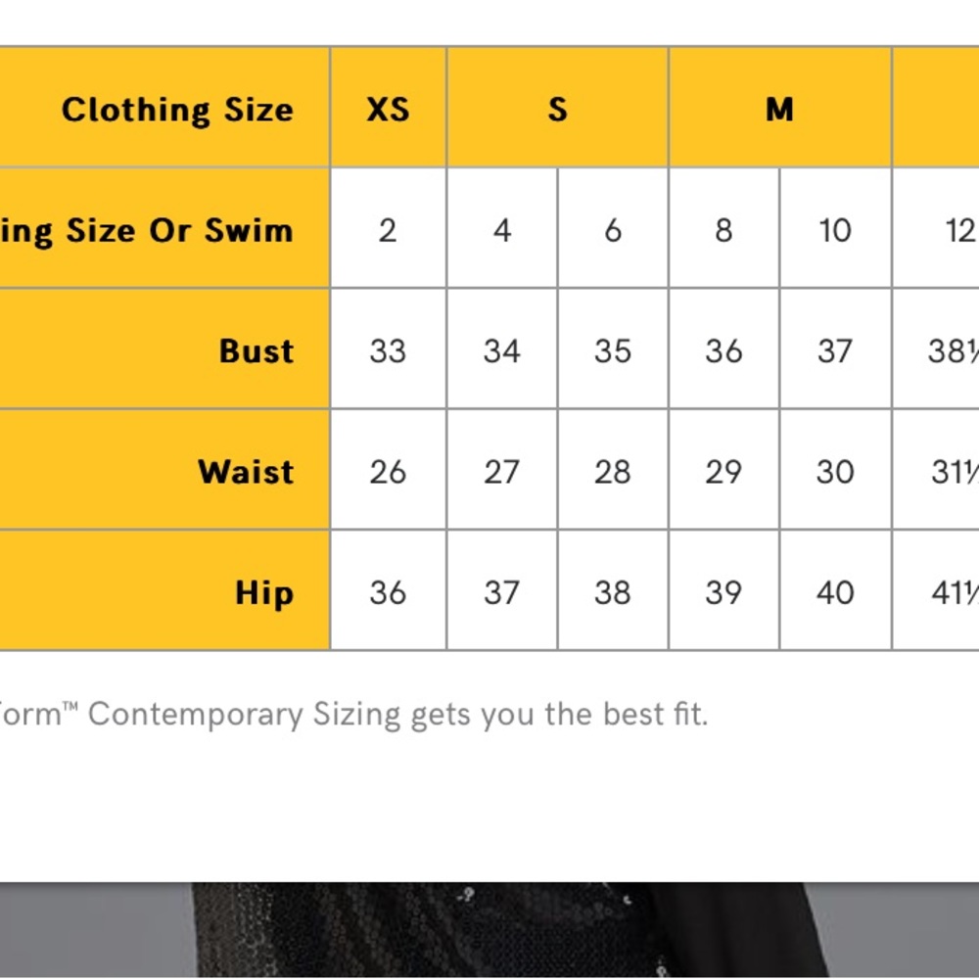Click the Contemporary Sizing best fit text
The image size is (979, 979).
click(x=352, y=714)
